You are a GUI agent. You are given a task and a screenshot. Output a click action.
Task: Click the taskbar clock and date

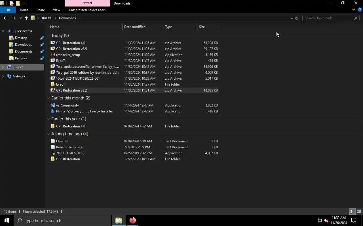tap(339, 220)
